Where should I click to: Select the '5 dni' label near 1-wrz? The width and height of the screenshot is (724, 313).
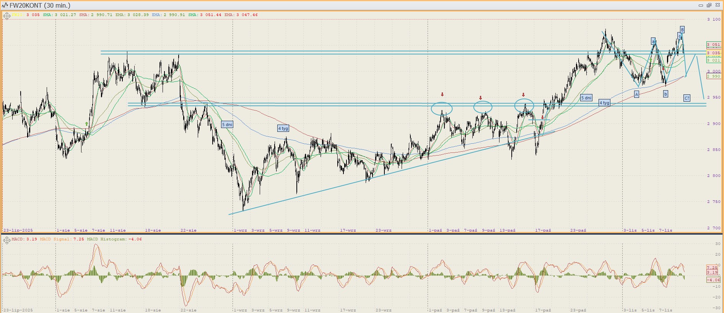coord(227,125)
